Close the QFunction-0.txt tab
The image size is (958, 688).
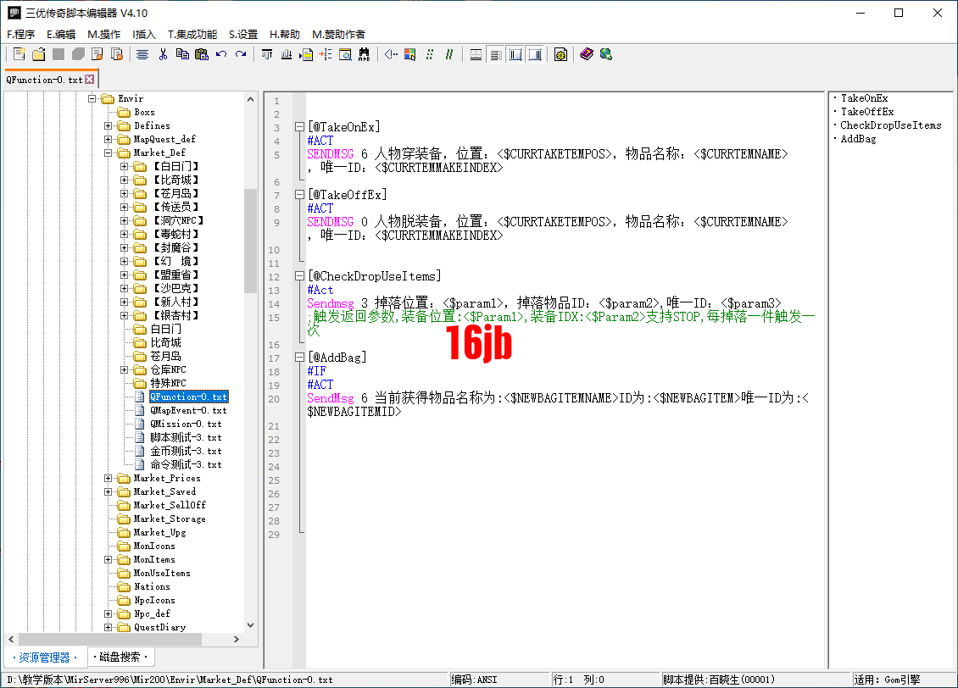[x=90, y=80]
